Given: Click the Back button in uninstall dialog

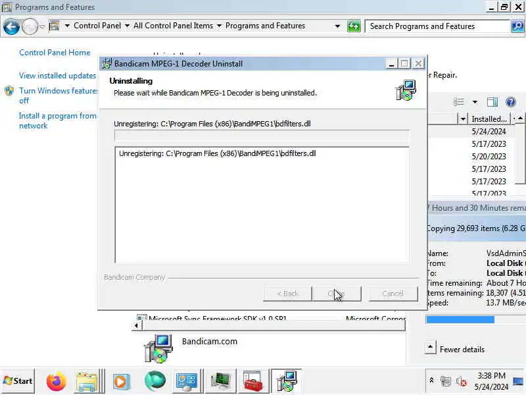Looking at the screenshot, I should click(287, 294).
